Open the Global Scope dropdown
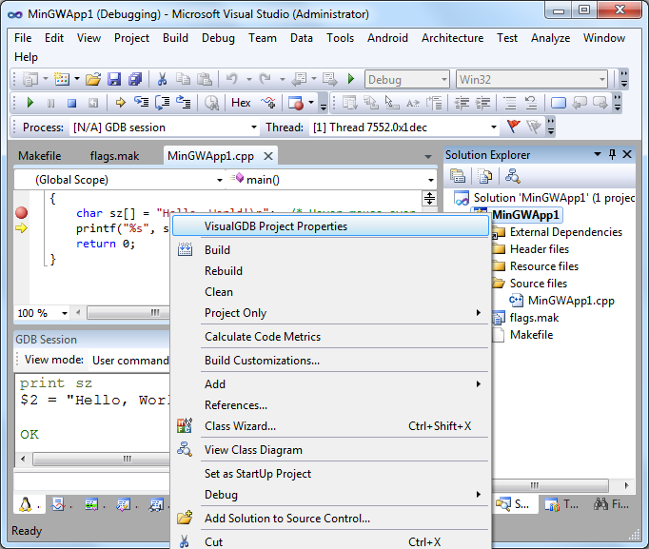Image resolution: width=649 pixels, height=549 pixels. [x=220, y=180]
